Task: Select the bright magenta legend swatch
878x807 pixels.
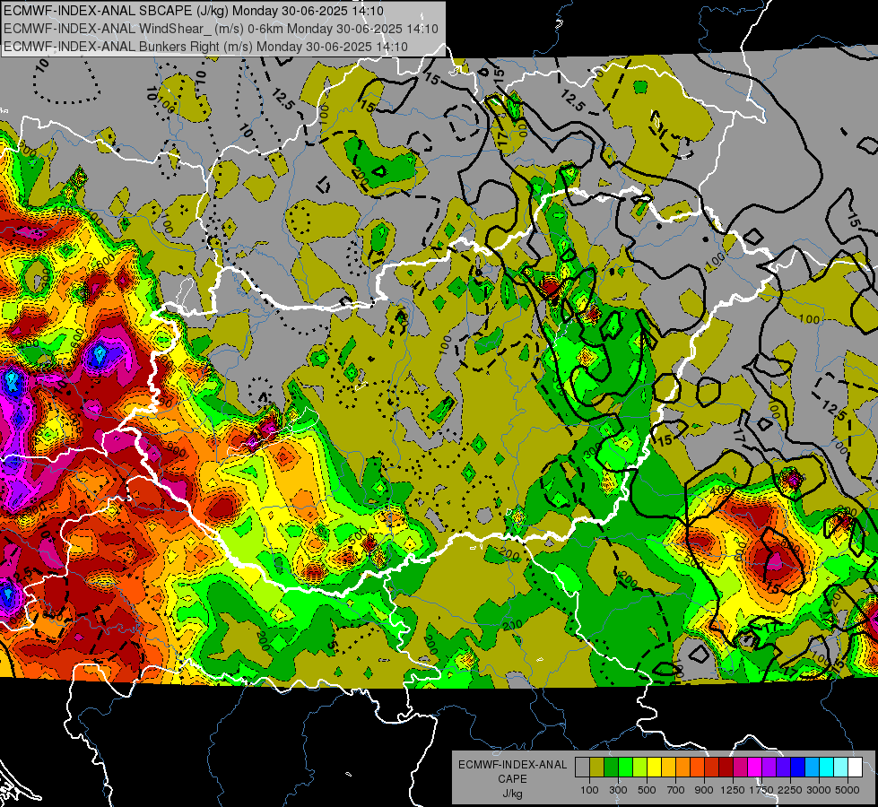Action: click(x=755, y=768)
